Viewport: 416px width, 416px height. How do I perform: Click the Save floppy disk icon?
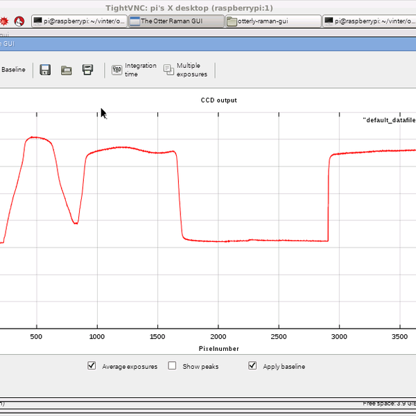click(45, 70)
